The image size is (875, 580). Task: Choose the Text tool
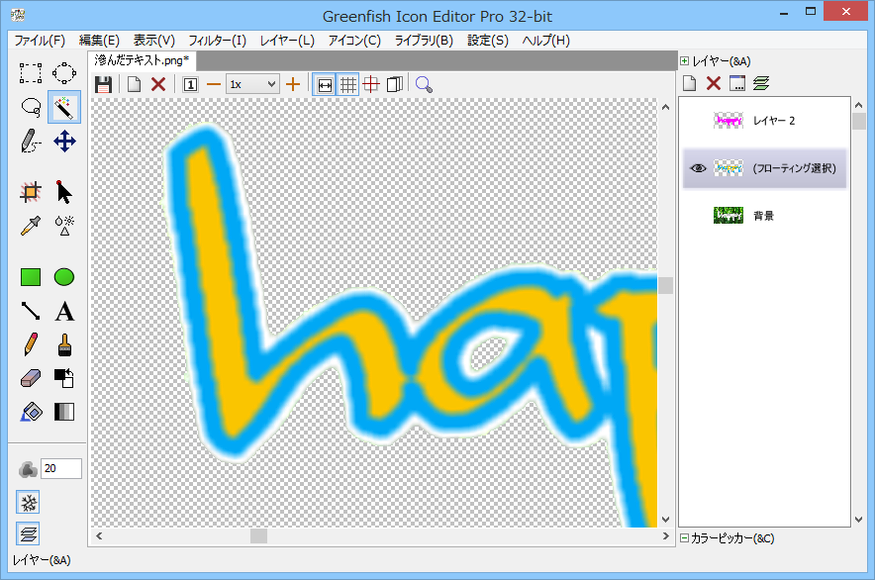coord(64,312)
